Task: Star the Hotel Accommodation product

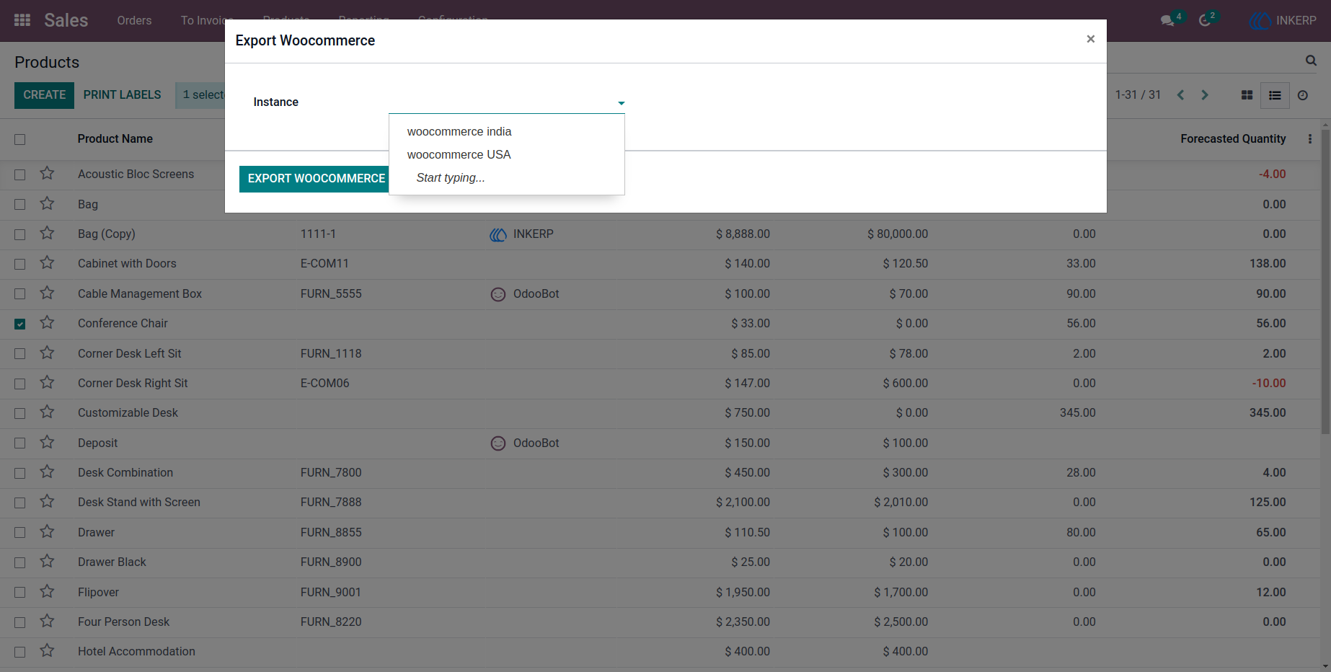Action: [x=47, y=650]
